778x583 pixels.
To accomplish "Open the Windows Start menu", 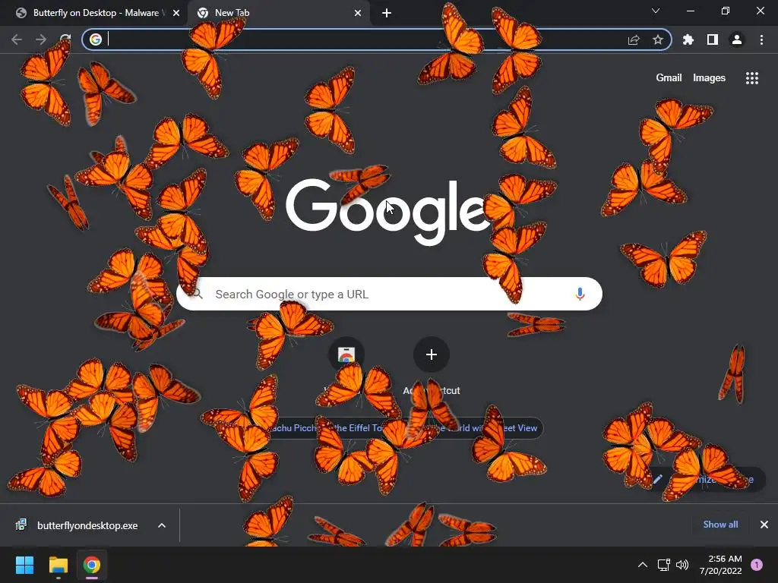I will pos(24,565).
